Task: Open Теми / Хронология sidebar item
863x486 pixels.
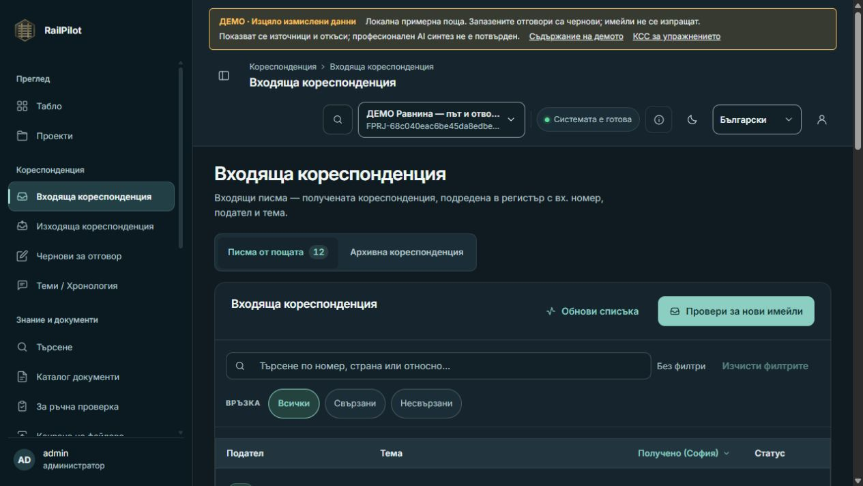Action: click(x=91, y=286)
